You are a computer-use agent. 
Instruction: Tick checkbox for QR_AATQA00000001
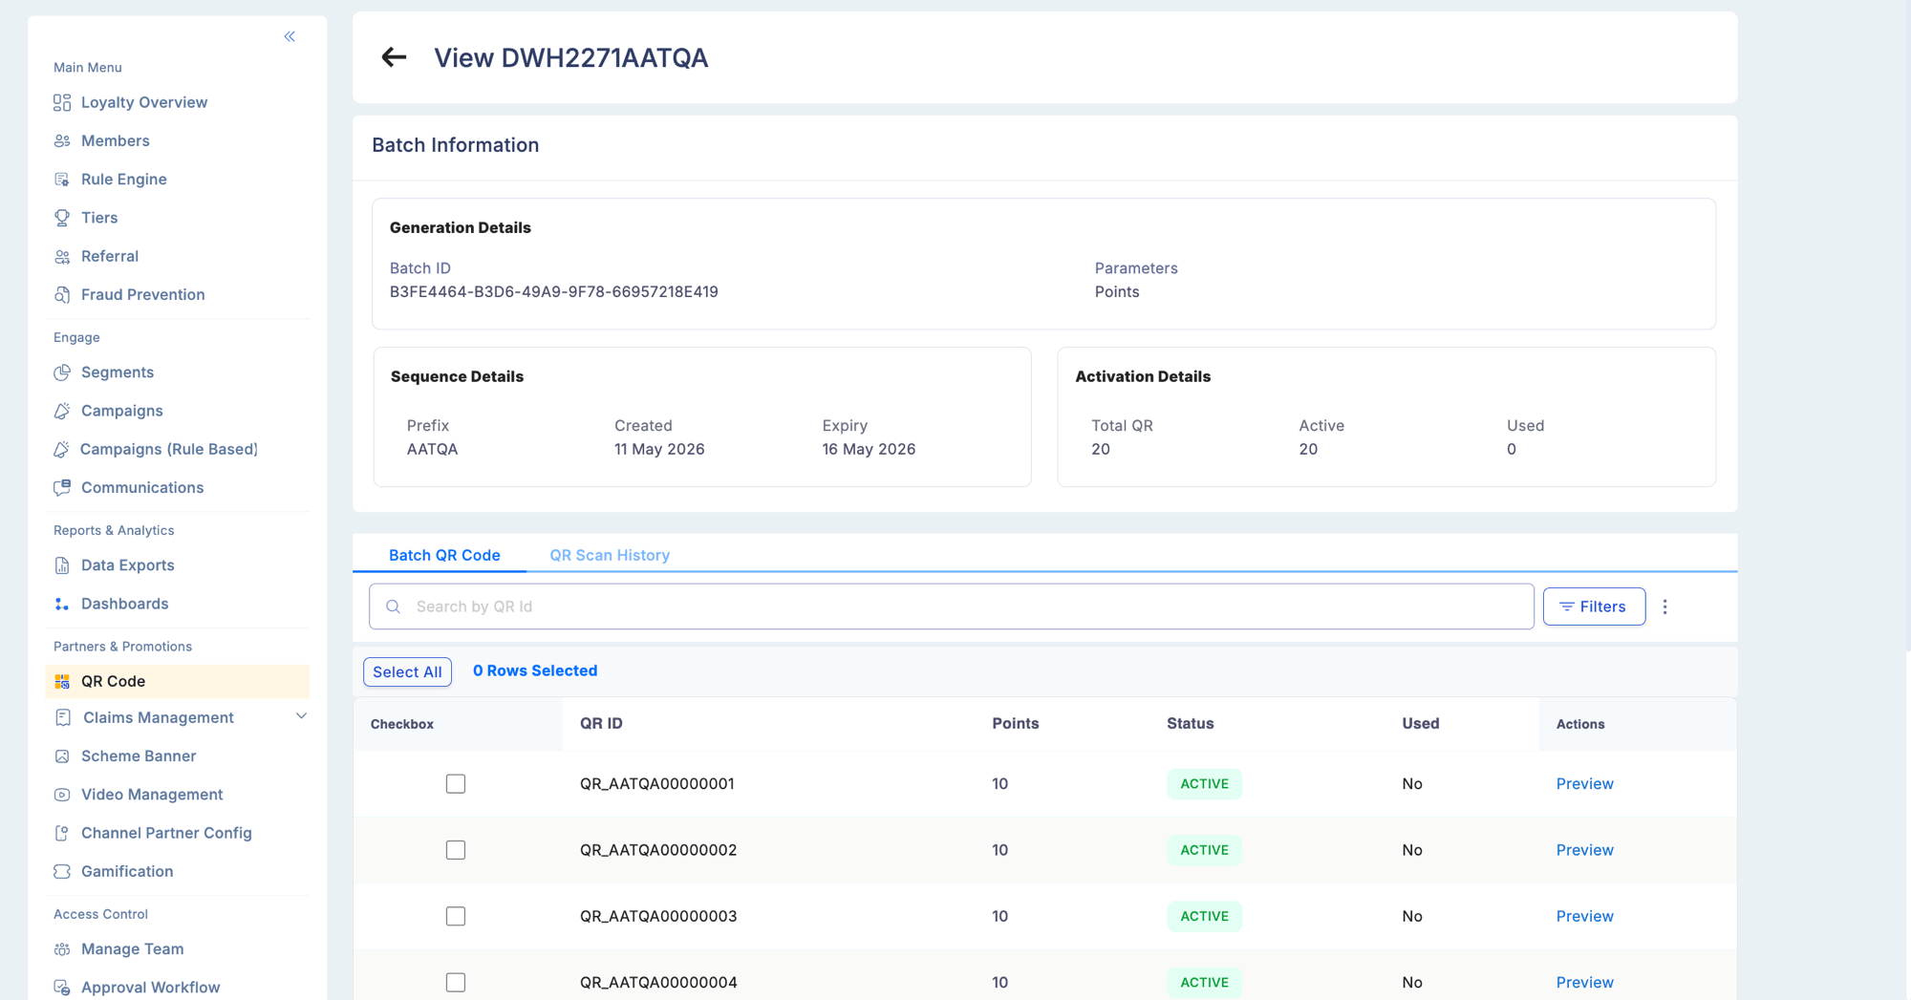[x=456, y=784]
